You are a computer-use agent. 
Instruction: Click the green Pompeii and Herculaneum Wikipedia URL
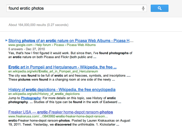[x=49, y=71]
